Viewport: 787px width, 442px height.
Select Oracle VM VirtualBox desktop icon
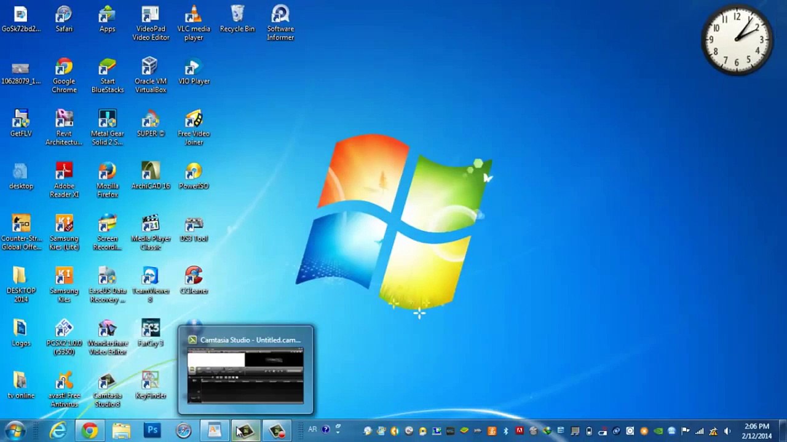click(x=151, y=76)
